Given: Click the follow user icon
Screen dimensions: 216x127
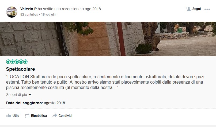Looking at the screenshot, I should point(188,9).
